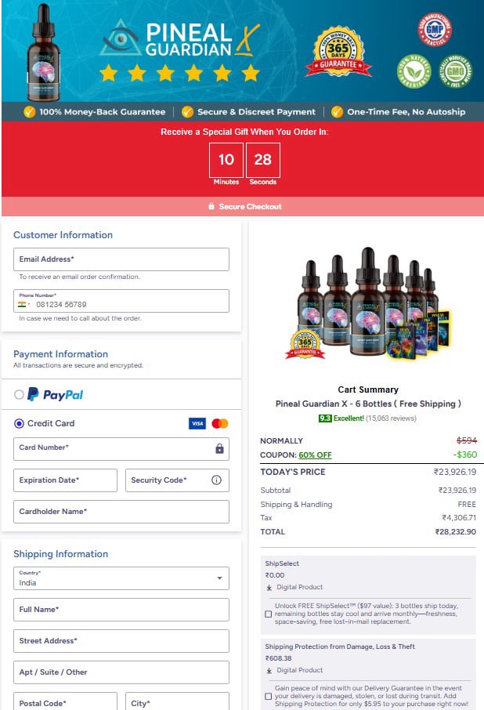The height and width of the screenshot is (710, 484).
Task: Click the Seconds countdown box
Action: [263, 160]
